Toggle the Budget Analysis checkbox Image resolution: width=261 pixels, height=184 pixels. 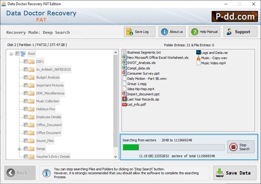click(26, 77)
